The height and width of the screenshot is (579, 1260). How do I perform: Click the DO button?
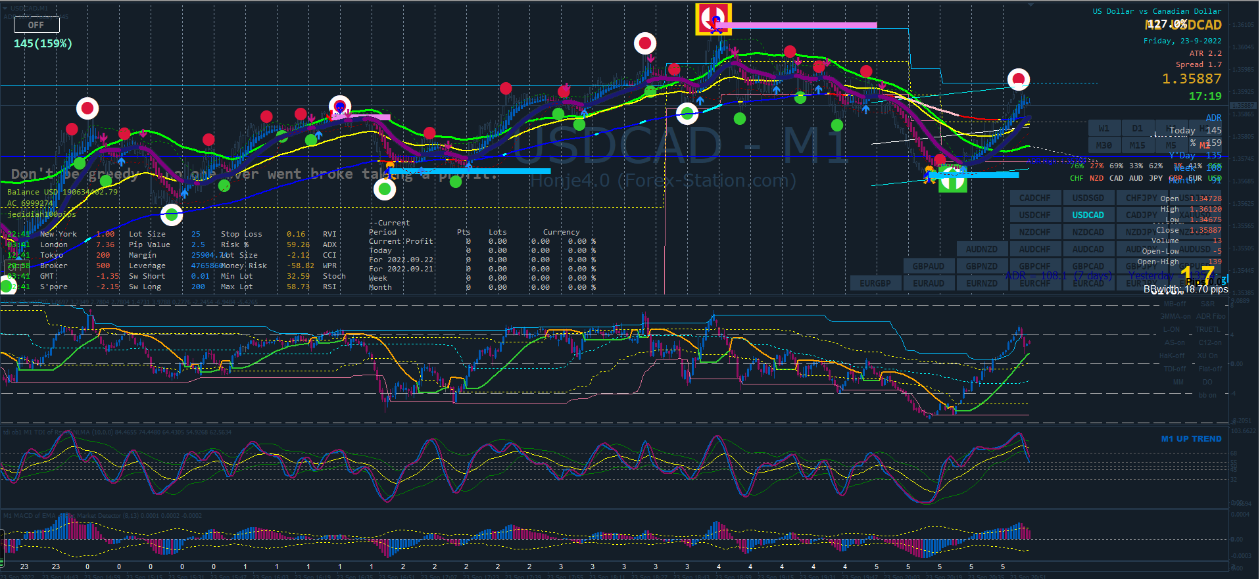pyautogui.click(x=1207, y=382)
